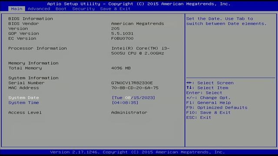Viewport: 278px width, 156px height.
Task: Click the Set the Date help text
Action: tap(226, 21)
